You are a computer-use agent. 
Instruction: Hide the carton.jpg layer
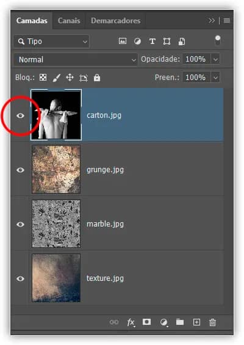21,115
